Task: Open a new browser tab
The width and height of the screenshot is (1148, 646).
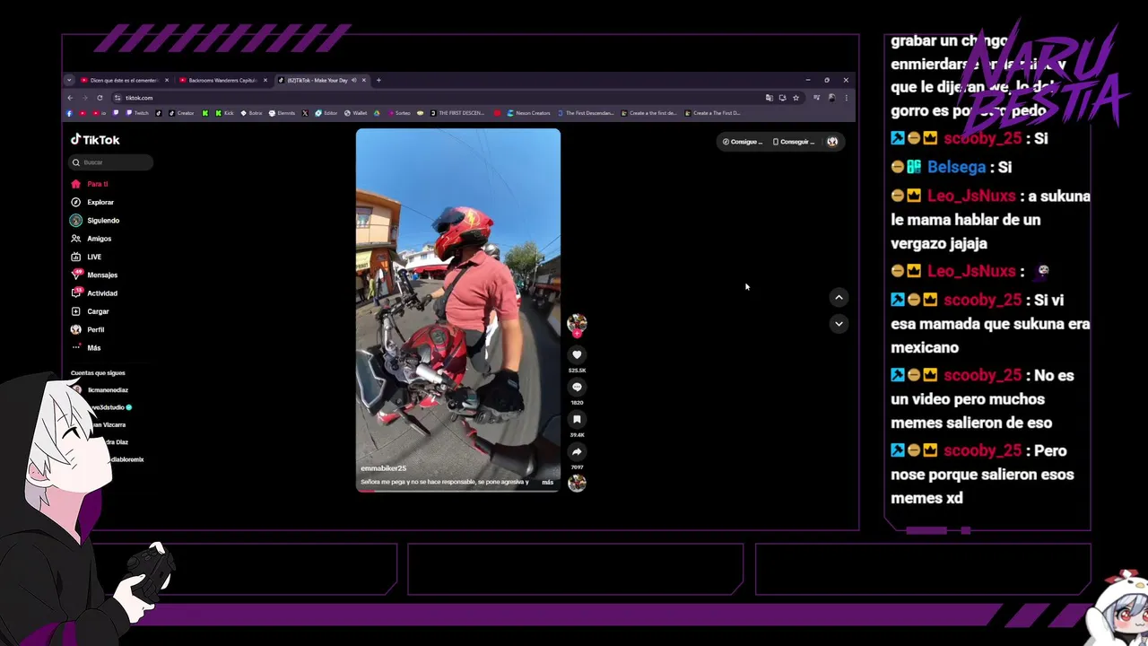Action: tap(378, 80)
